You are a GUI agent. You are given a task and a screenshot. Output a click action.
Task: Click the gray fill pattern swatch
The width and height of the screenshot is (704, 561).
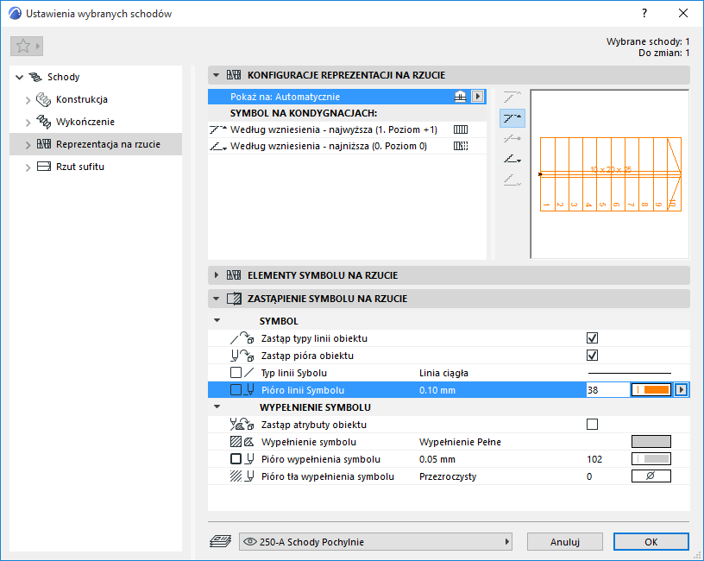[651, 442]
